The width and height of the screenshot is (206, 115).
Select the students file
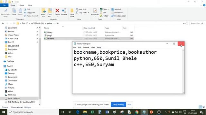tap(51, 39)
